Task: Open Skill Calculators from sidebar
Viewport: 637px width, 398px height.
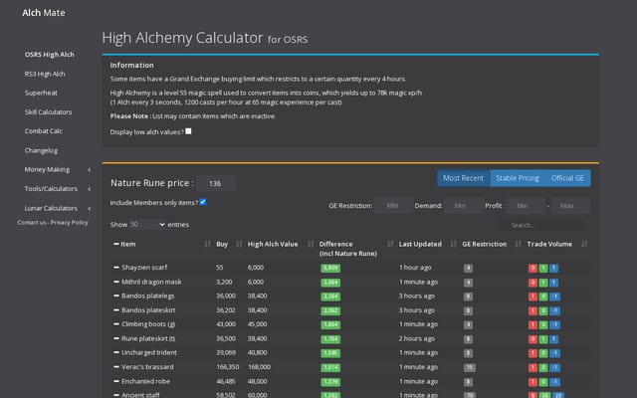Action: coord(48,112)
